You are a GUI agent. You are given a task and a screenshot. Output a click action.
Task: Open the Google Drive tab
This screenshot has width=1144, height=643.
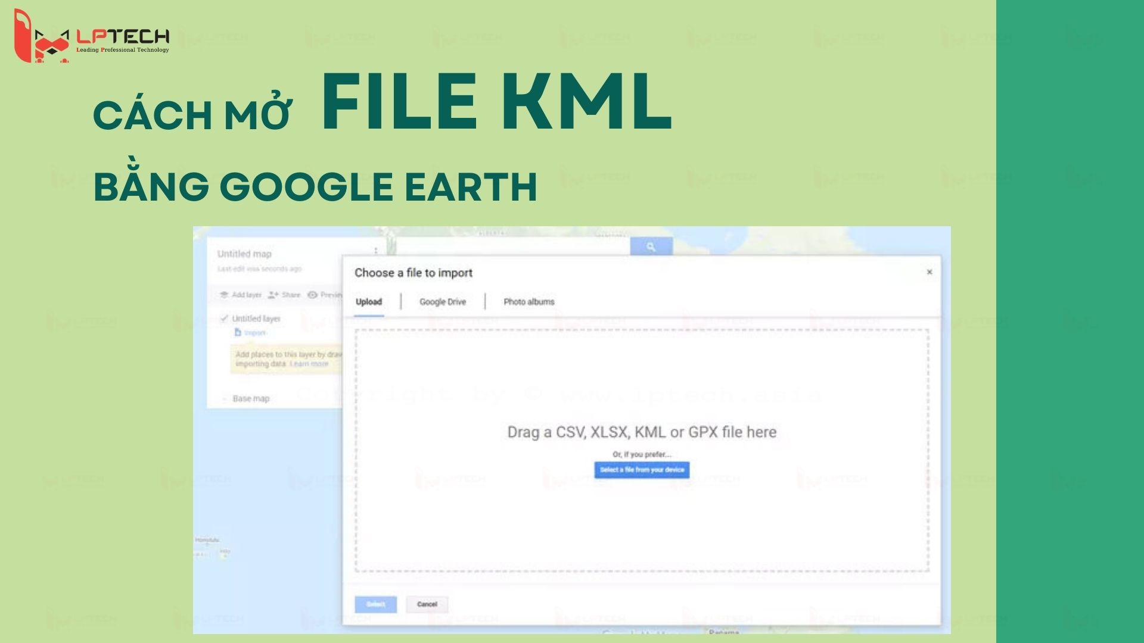pos(443,302)
